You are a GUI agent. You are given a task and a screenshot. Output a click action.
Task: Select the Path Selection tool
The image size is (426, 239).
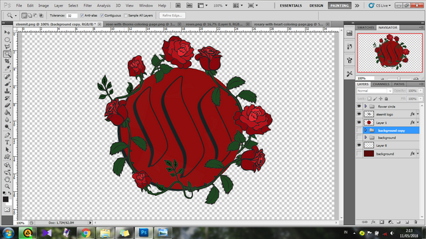7,149
